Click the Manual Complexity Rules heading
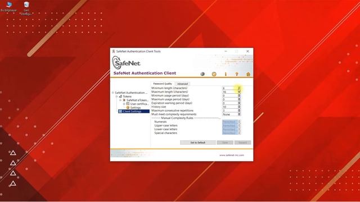This screenshot has height=202, width=360. pos(177,118)
